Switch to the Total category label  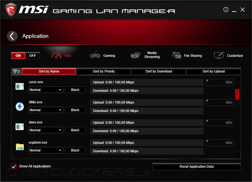(x=68, y=56)
